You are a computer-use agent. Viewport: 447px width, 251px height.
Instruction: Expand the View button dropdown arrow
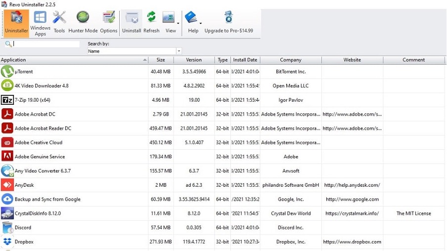[178, 23]
